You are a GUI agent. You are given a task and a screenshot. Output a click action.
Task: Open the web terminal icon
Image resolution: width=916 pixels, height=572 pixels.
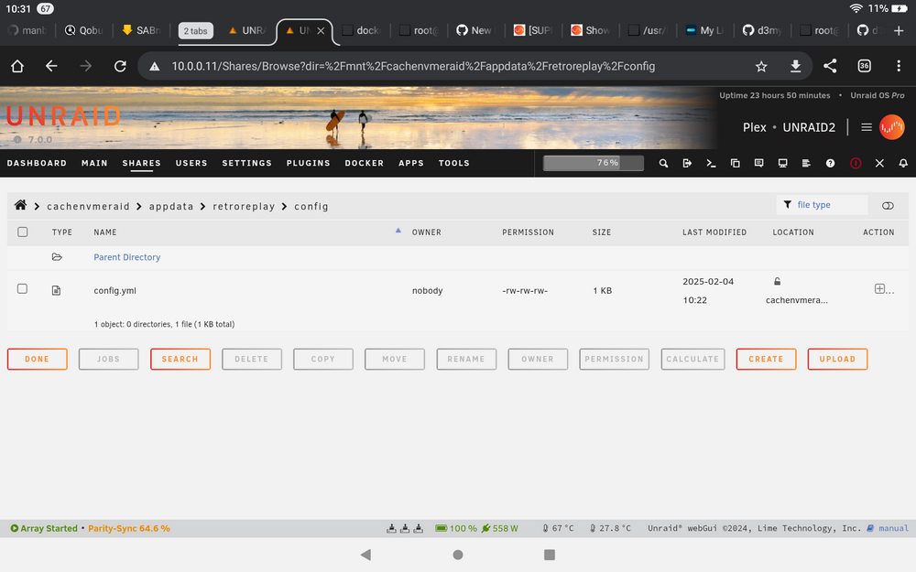(711, 164)
